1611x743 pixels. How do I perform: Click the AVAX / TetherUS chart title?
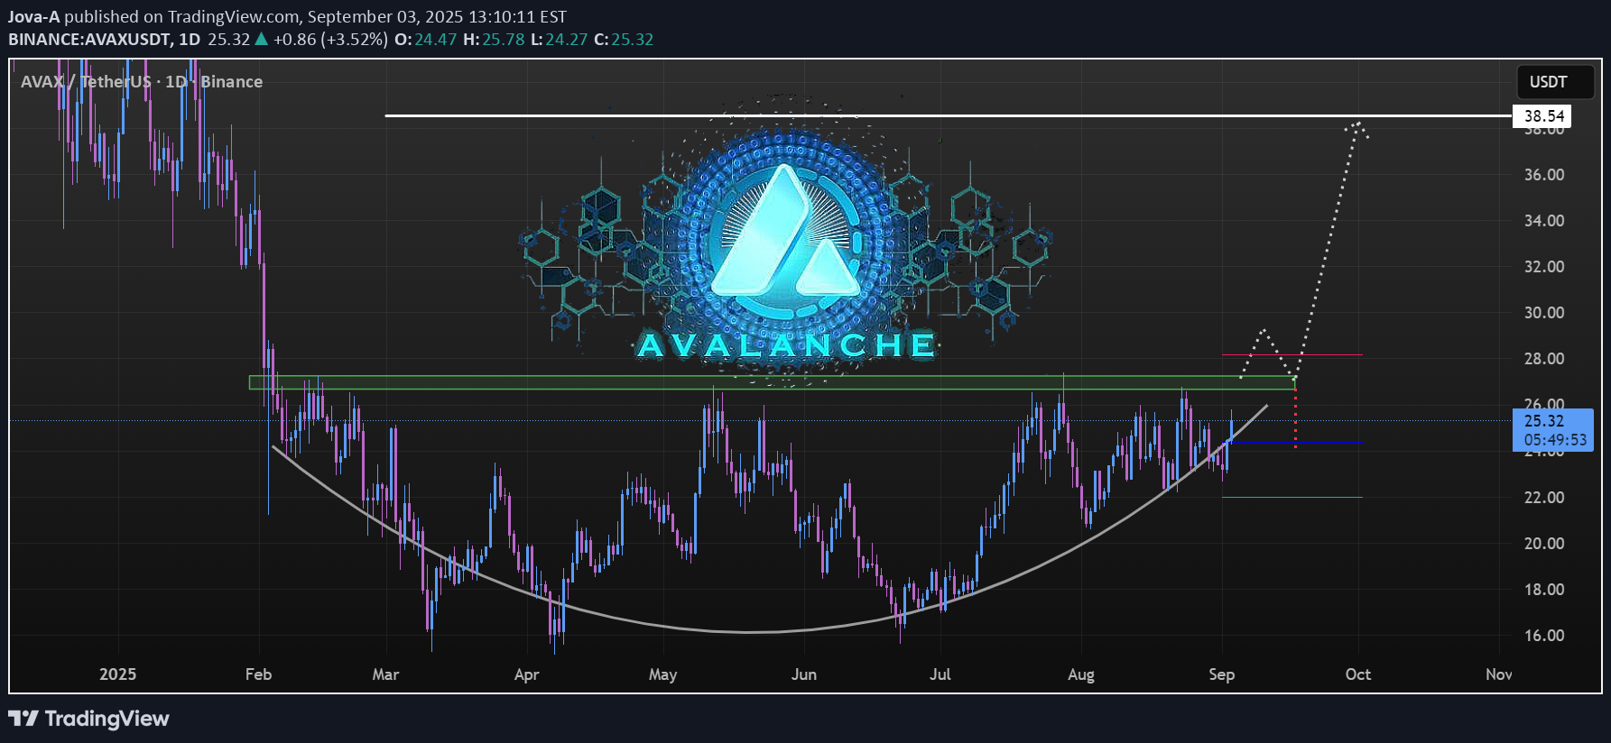(142, 82)
